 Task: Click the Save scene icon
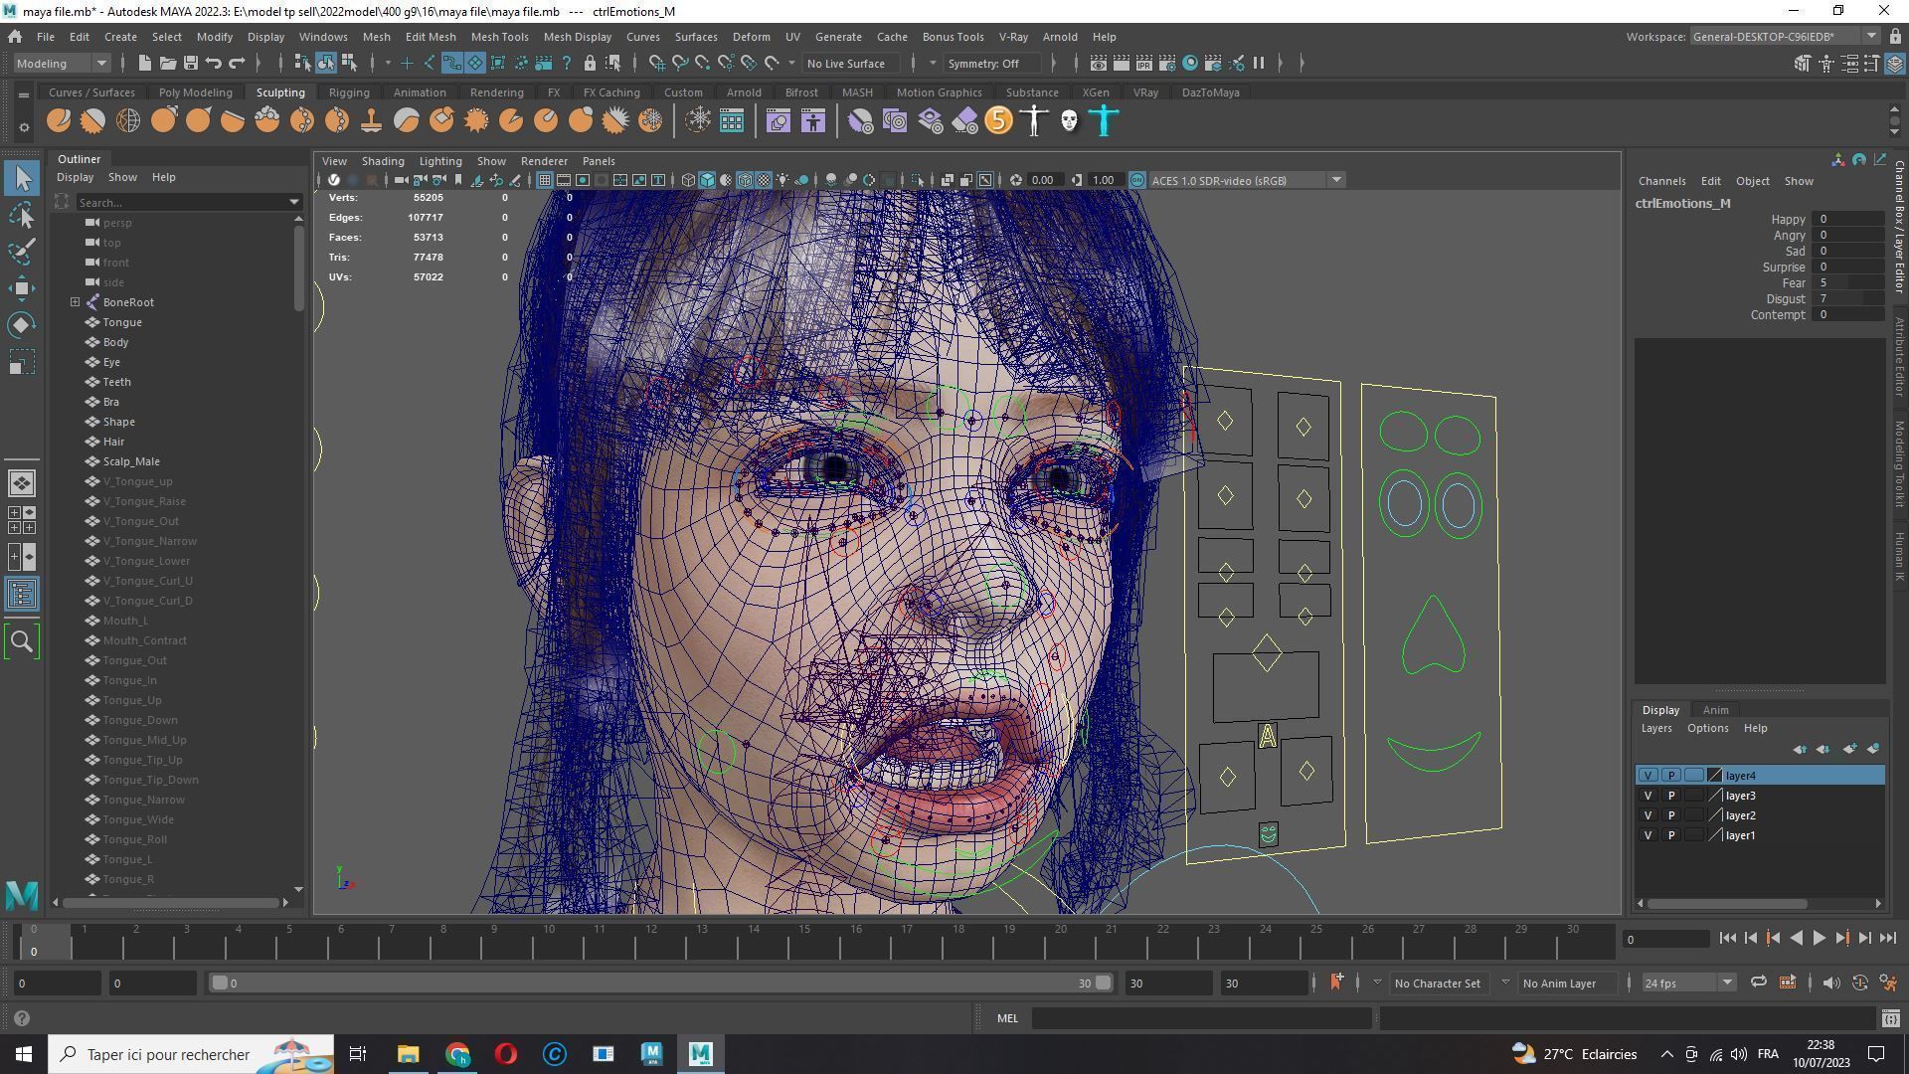[190, 63]
